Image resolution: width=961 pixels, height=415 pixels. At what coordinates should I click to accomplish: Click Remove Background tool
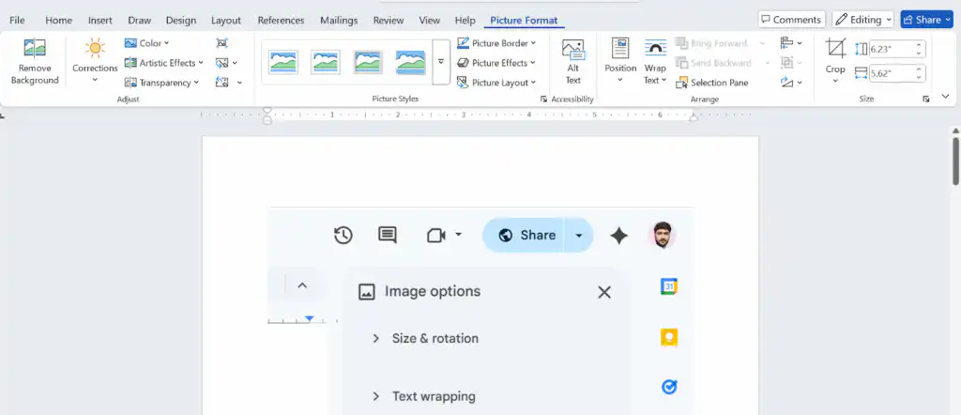point(35,61)
